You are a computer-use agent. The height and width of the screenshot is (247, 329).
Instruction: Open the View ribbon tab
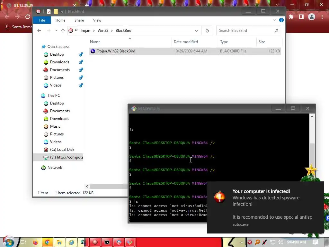click(x=97, y=20)
